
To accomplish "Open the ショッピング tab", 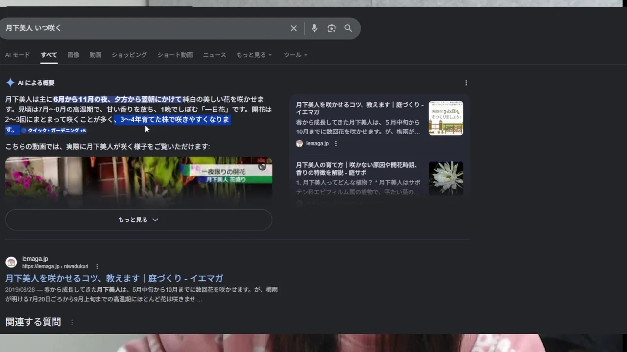I will (x=129, y=55).
